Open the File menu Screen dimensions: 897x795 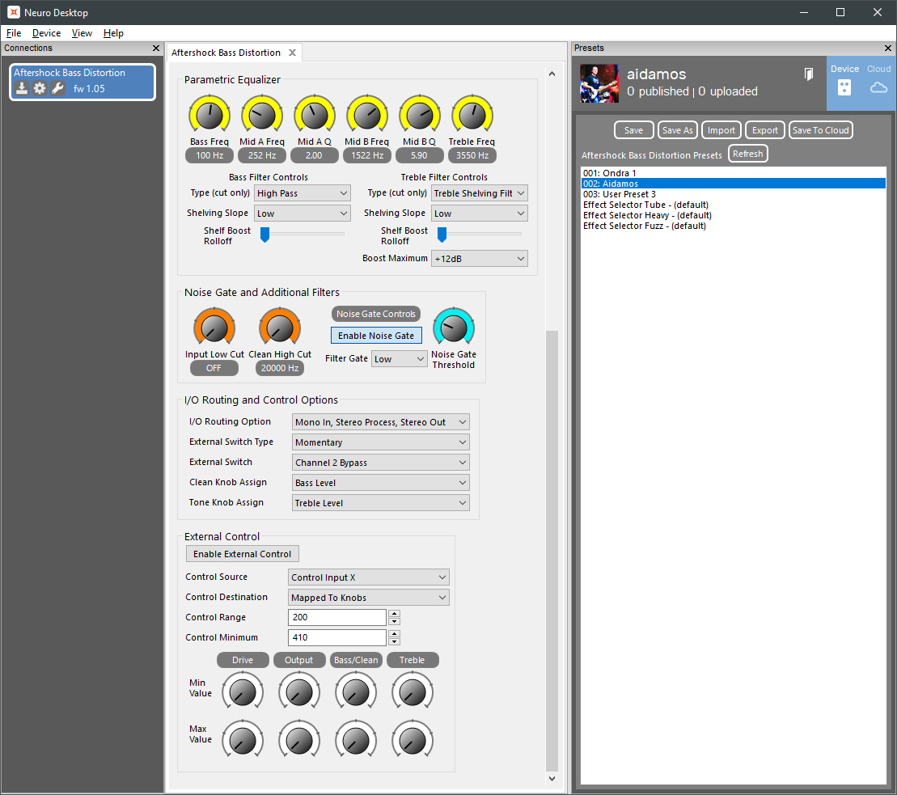click(14, 33)
